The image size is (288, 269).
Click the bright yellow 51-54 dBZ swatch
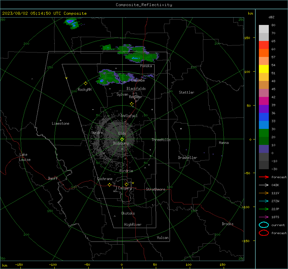point(264,69)
